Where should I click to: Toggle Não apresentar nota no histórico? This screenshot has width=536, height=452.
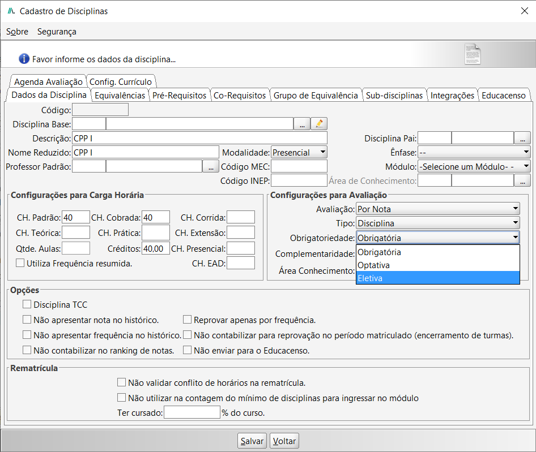coord(27,320)
